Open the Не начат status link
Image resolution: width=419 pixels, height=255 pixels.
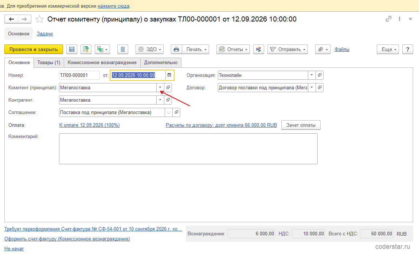[14, 248]
